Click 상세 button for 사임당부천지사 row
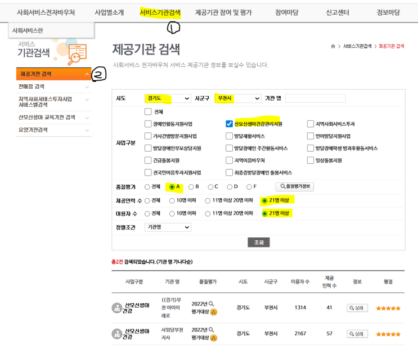 click(x=357, y=334)
